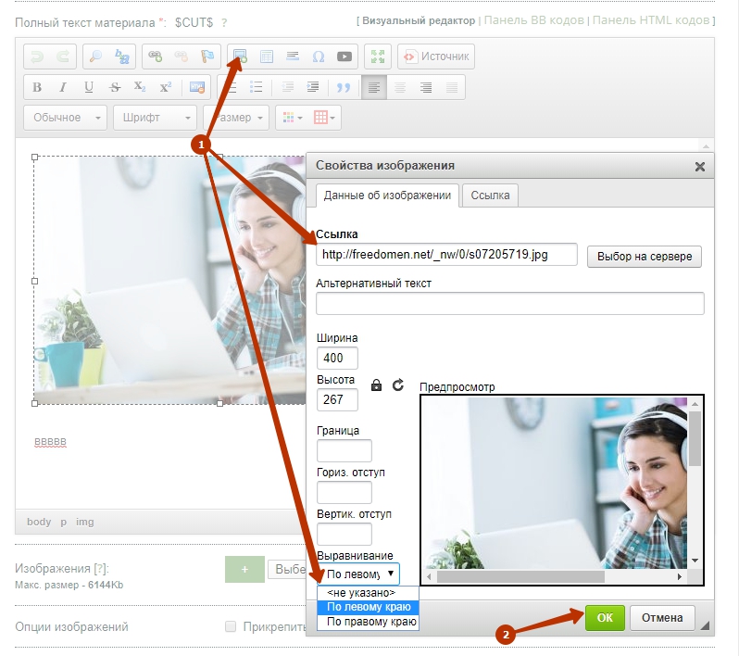The width and height of the screenshot is (739, 656).
Task: Toggle the lock aspect ratio icon
Action: [x=376, y=385]
